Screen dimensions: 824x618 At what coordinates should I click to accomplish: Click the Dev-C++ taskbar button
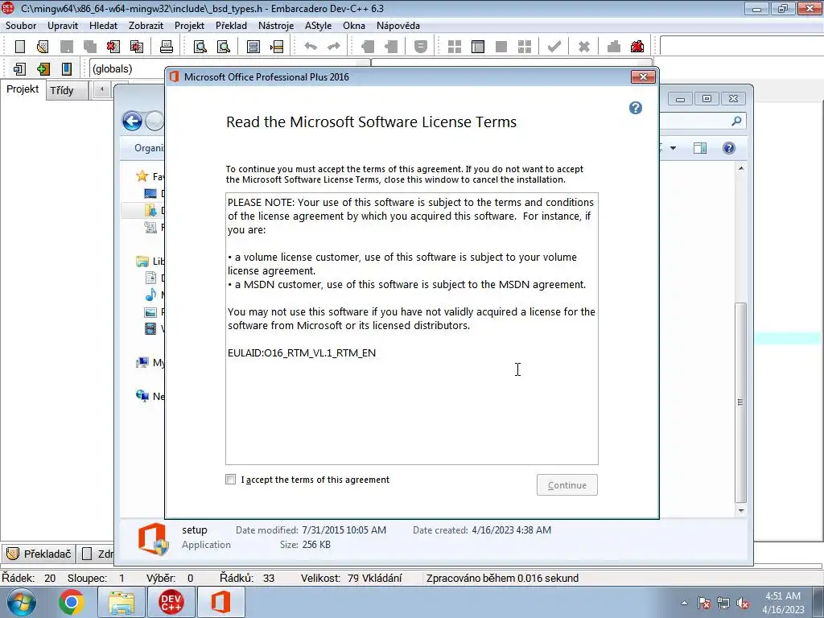click(171, 602)
